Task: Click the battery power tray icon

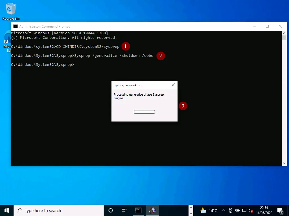Action: (237, 210)
